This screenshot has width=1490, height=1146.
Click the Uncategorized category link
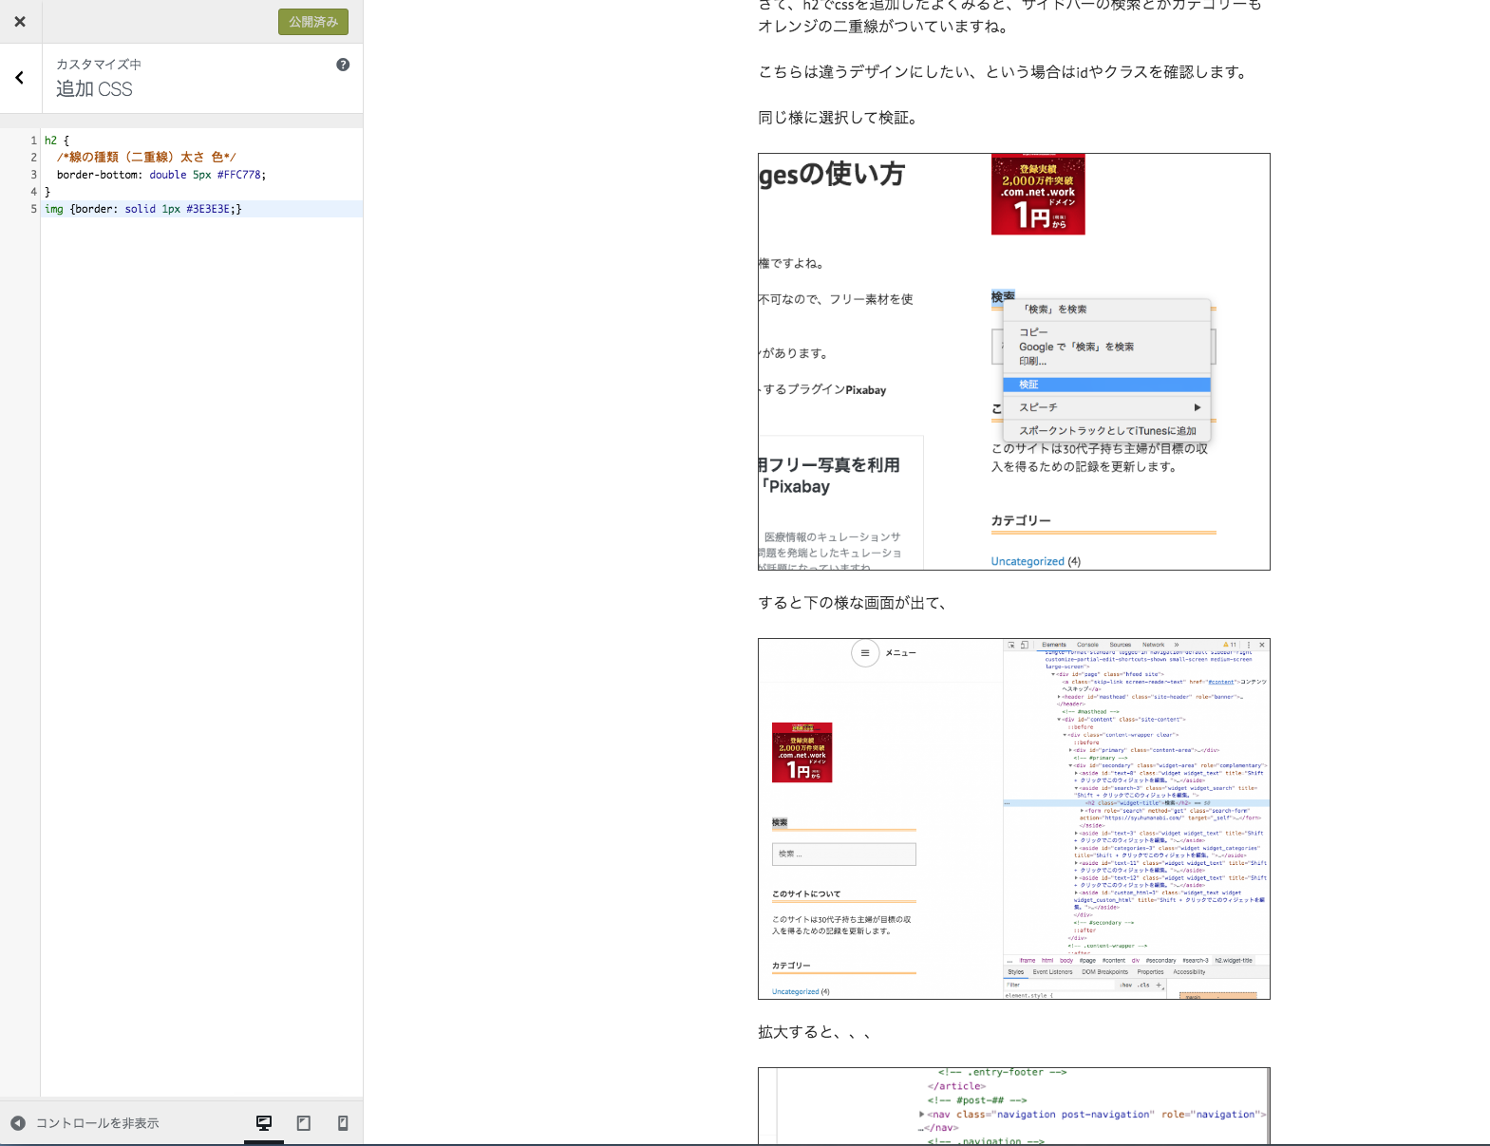tap(1028, 561)
